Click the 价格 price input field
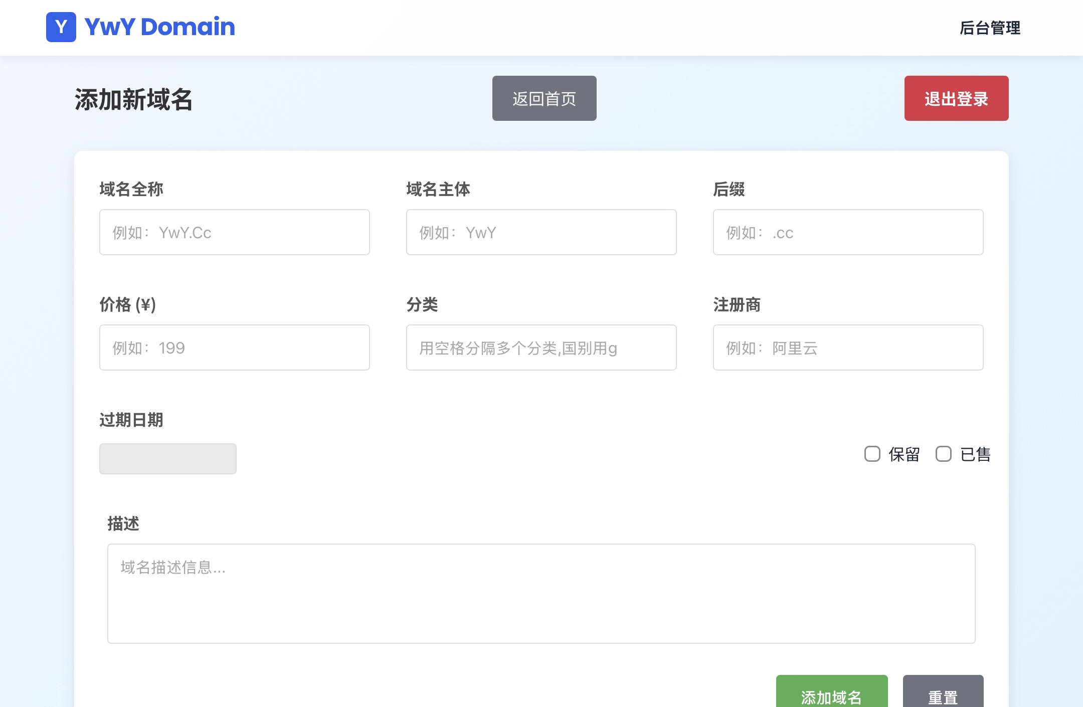Image resolution: width=1083 pixels, height=707 pixels. click(234, 347)
